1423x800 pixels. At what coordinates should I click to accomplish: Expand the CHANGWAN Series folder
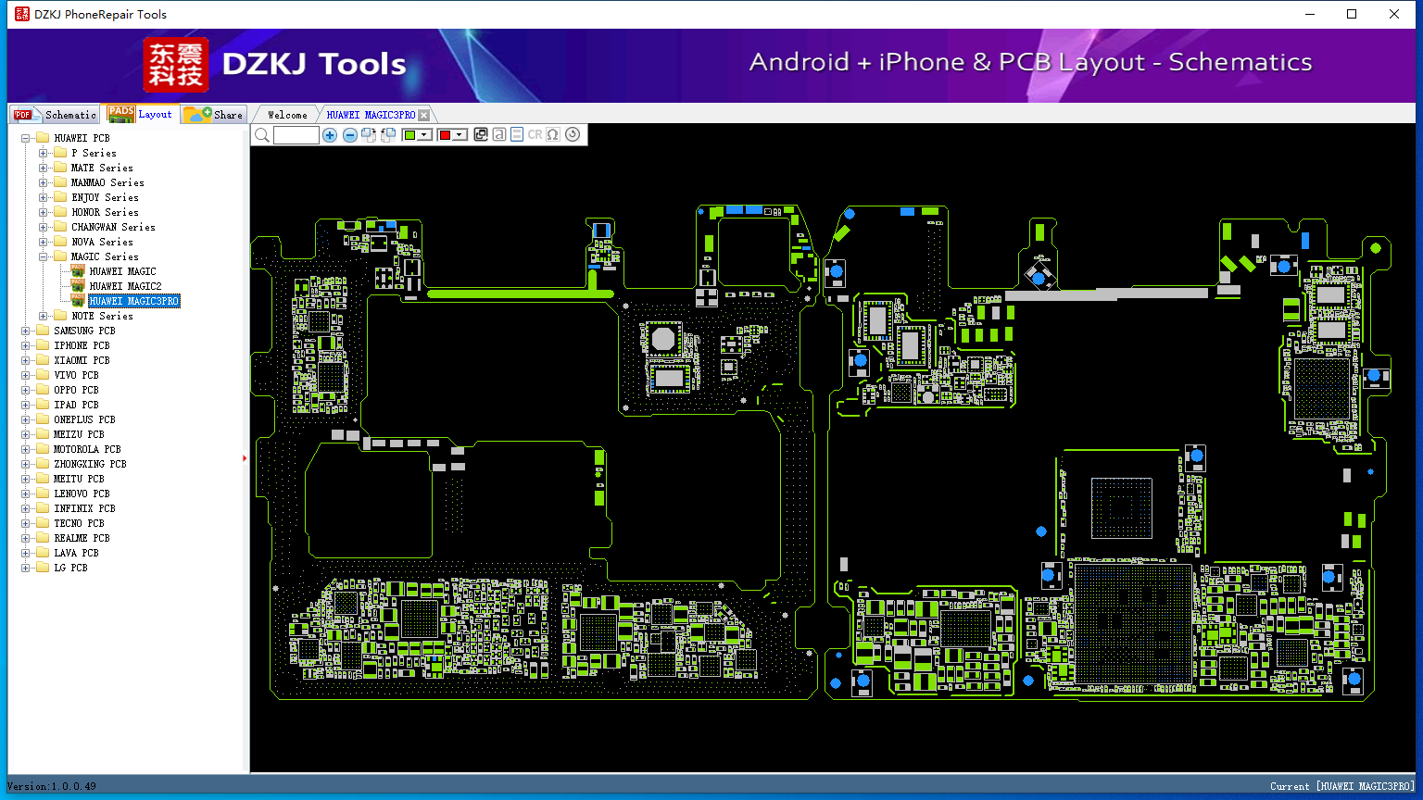coord(44,227)
